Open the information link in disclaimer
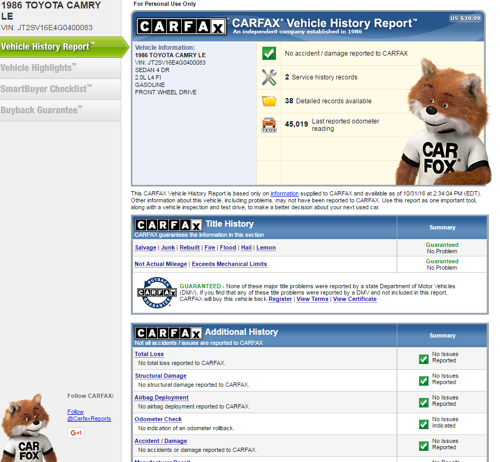 coord(284,193)
